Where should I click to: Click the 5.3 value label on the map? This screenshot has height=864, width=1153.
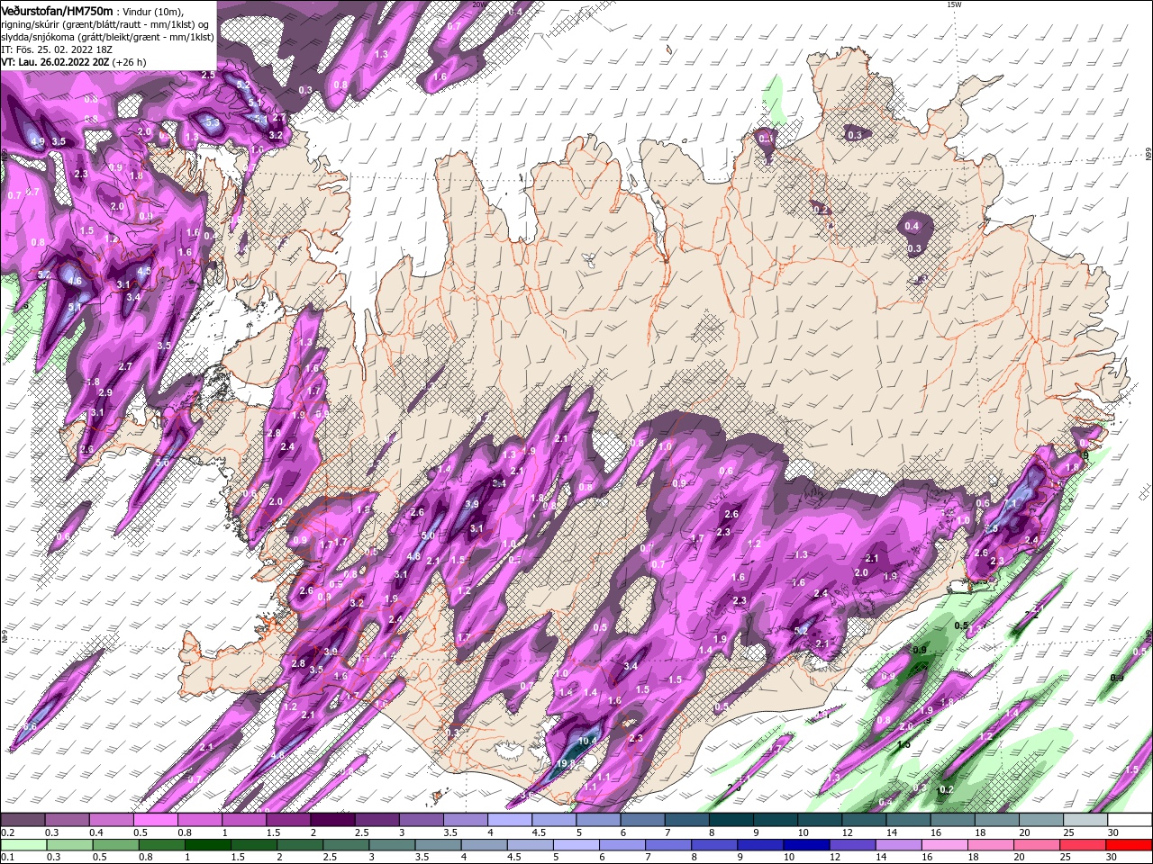(213, 121)
